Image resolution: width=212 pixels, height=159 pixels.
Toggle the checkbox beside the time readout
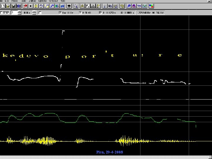pos(100,13)
